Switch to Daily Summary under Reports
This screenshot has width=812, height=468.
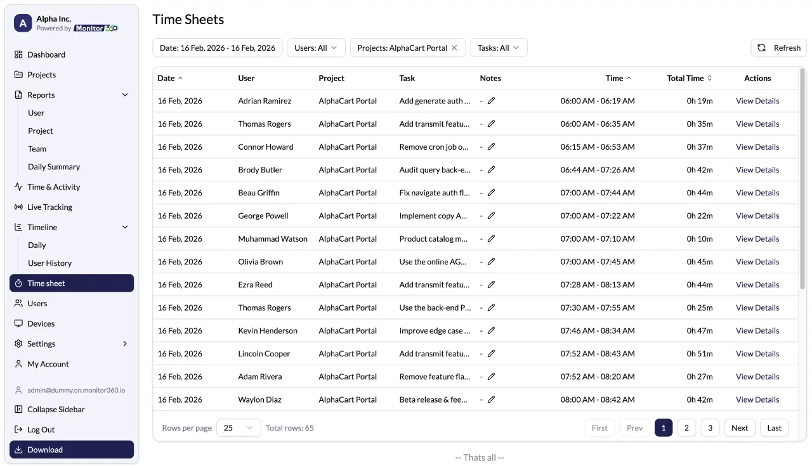point(54,166)
